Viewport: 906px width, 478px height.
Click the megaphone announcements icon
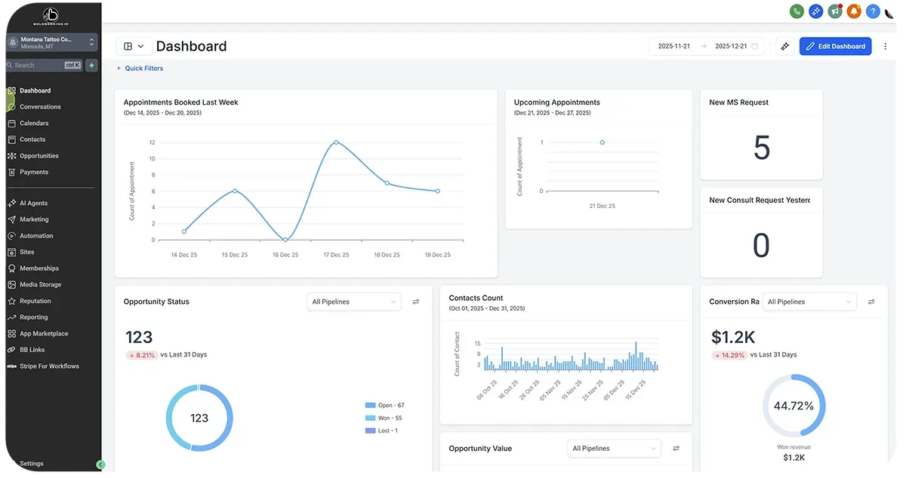834,11
